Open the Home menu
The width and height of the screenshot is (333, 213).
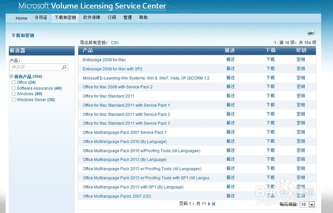[21, 18]
